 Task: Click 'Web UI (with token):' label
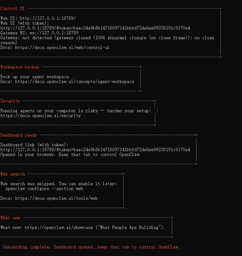tap(25, 23)
